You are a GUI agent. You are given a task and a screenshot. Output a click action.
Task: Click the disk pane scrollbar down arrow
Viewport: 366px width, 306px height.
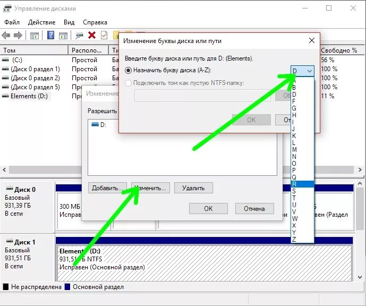click(360, 277)
